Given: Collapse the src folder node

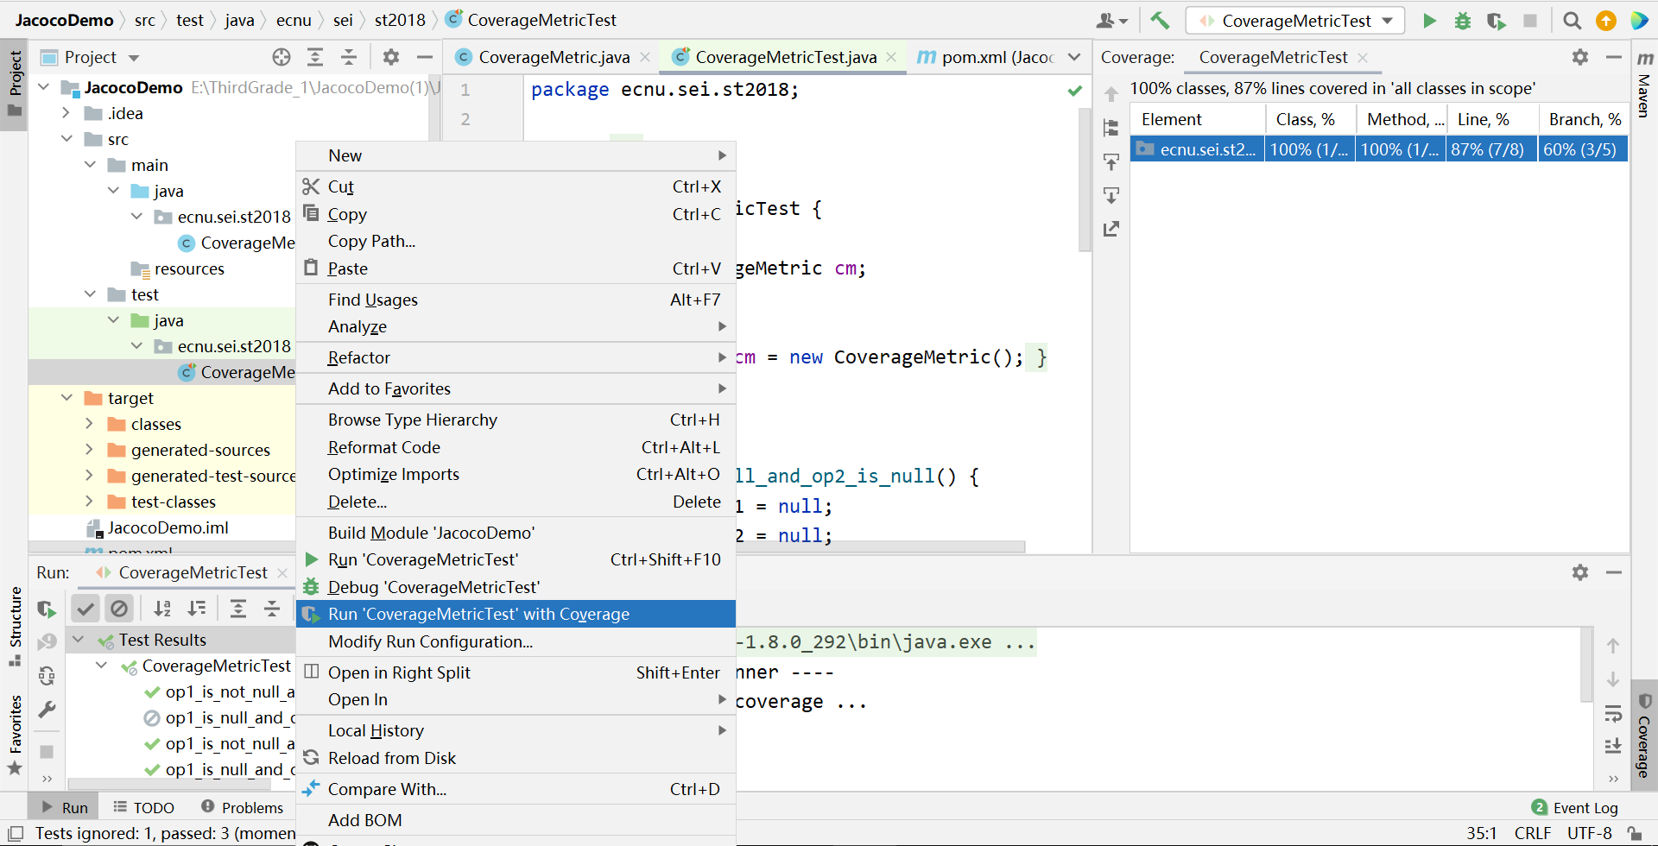Looking at the screenshot, I should (x=66, y=139).
